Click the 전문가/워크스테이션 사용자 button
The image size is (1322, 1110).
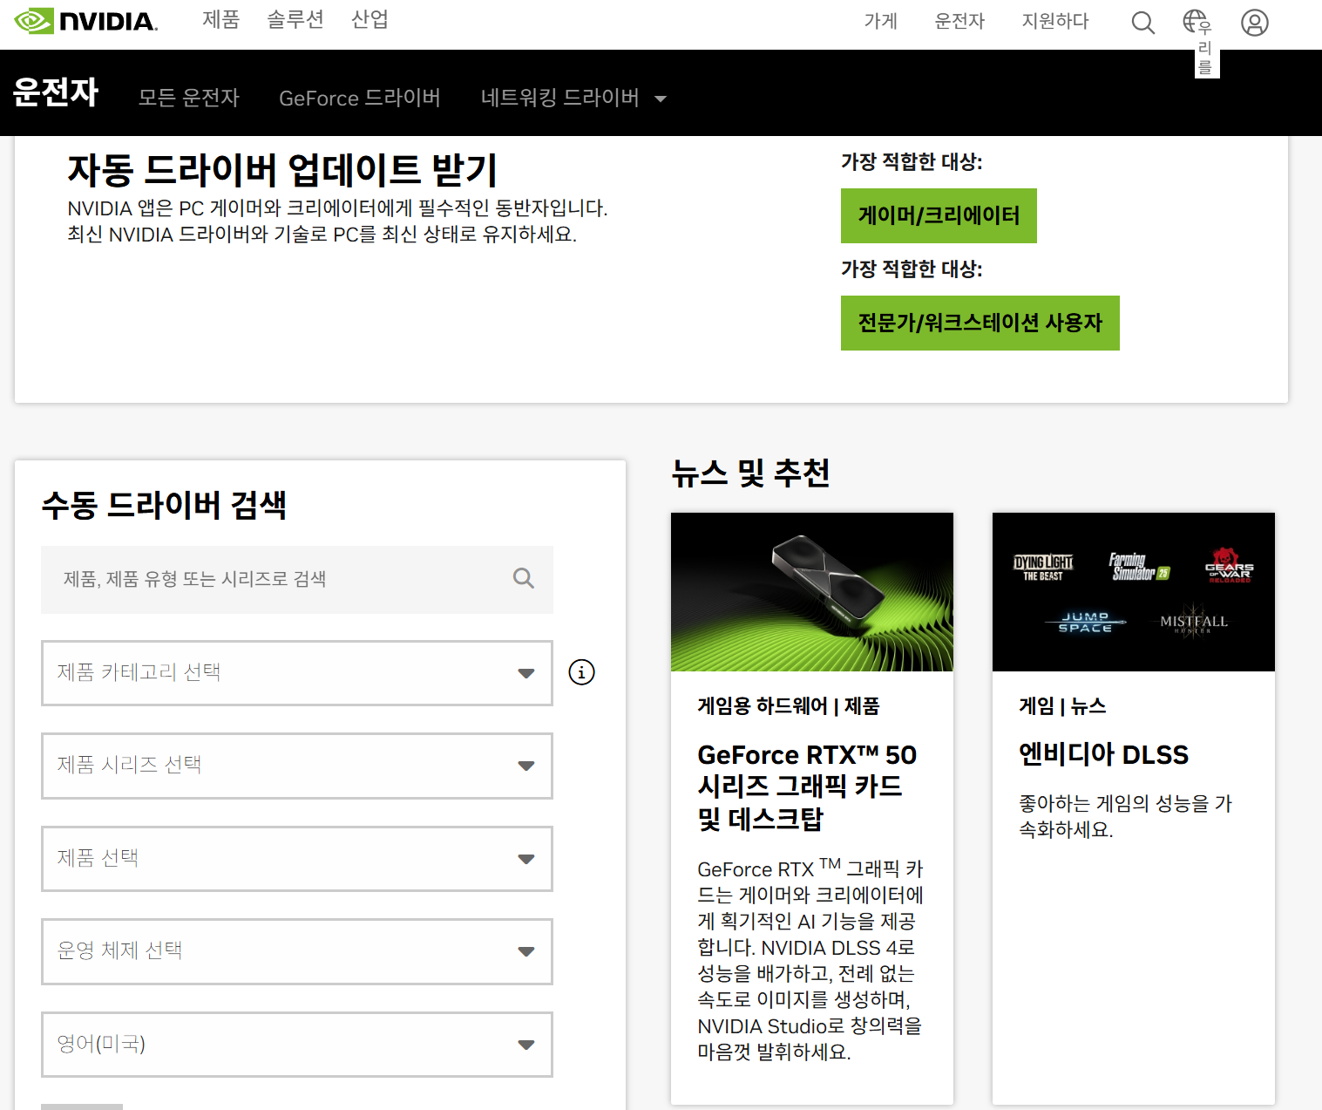click(980, 323)
